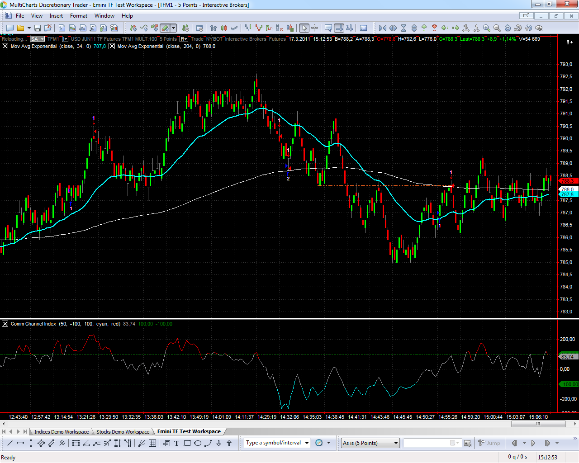Select the arrow down drawing tool
579x463 pixels.
[x=218, y=443]
